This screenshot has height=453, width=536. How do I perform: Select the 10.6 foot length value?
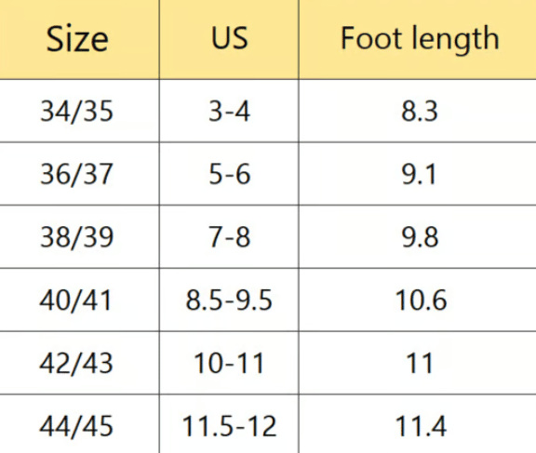421,300
